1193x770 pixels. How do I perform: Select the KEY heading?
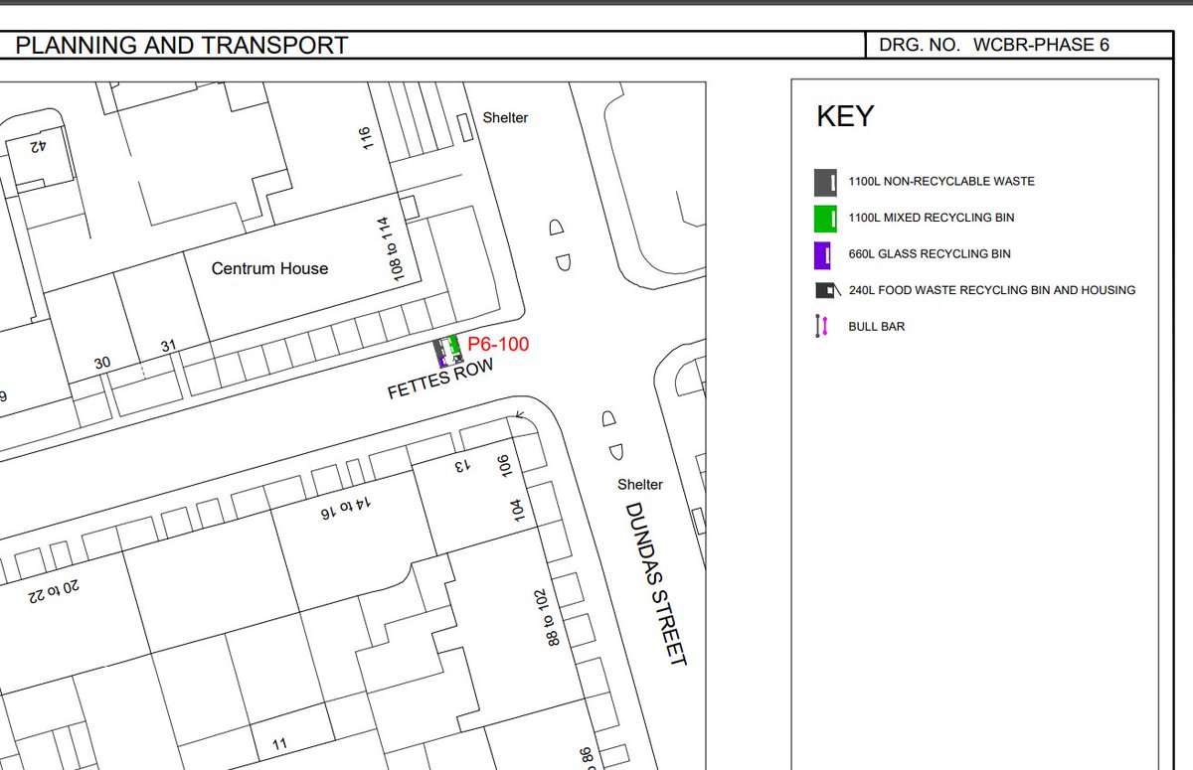(845, 116)
